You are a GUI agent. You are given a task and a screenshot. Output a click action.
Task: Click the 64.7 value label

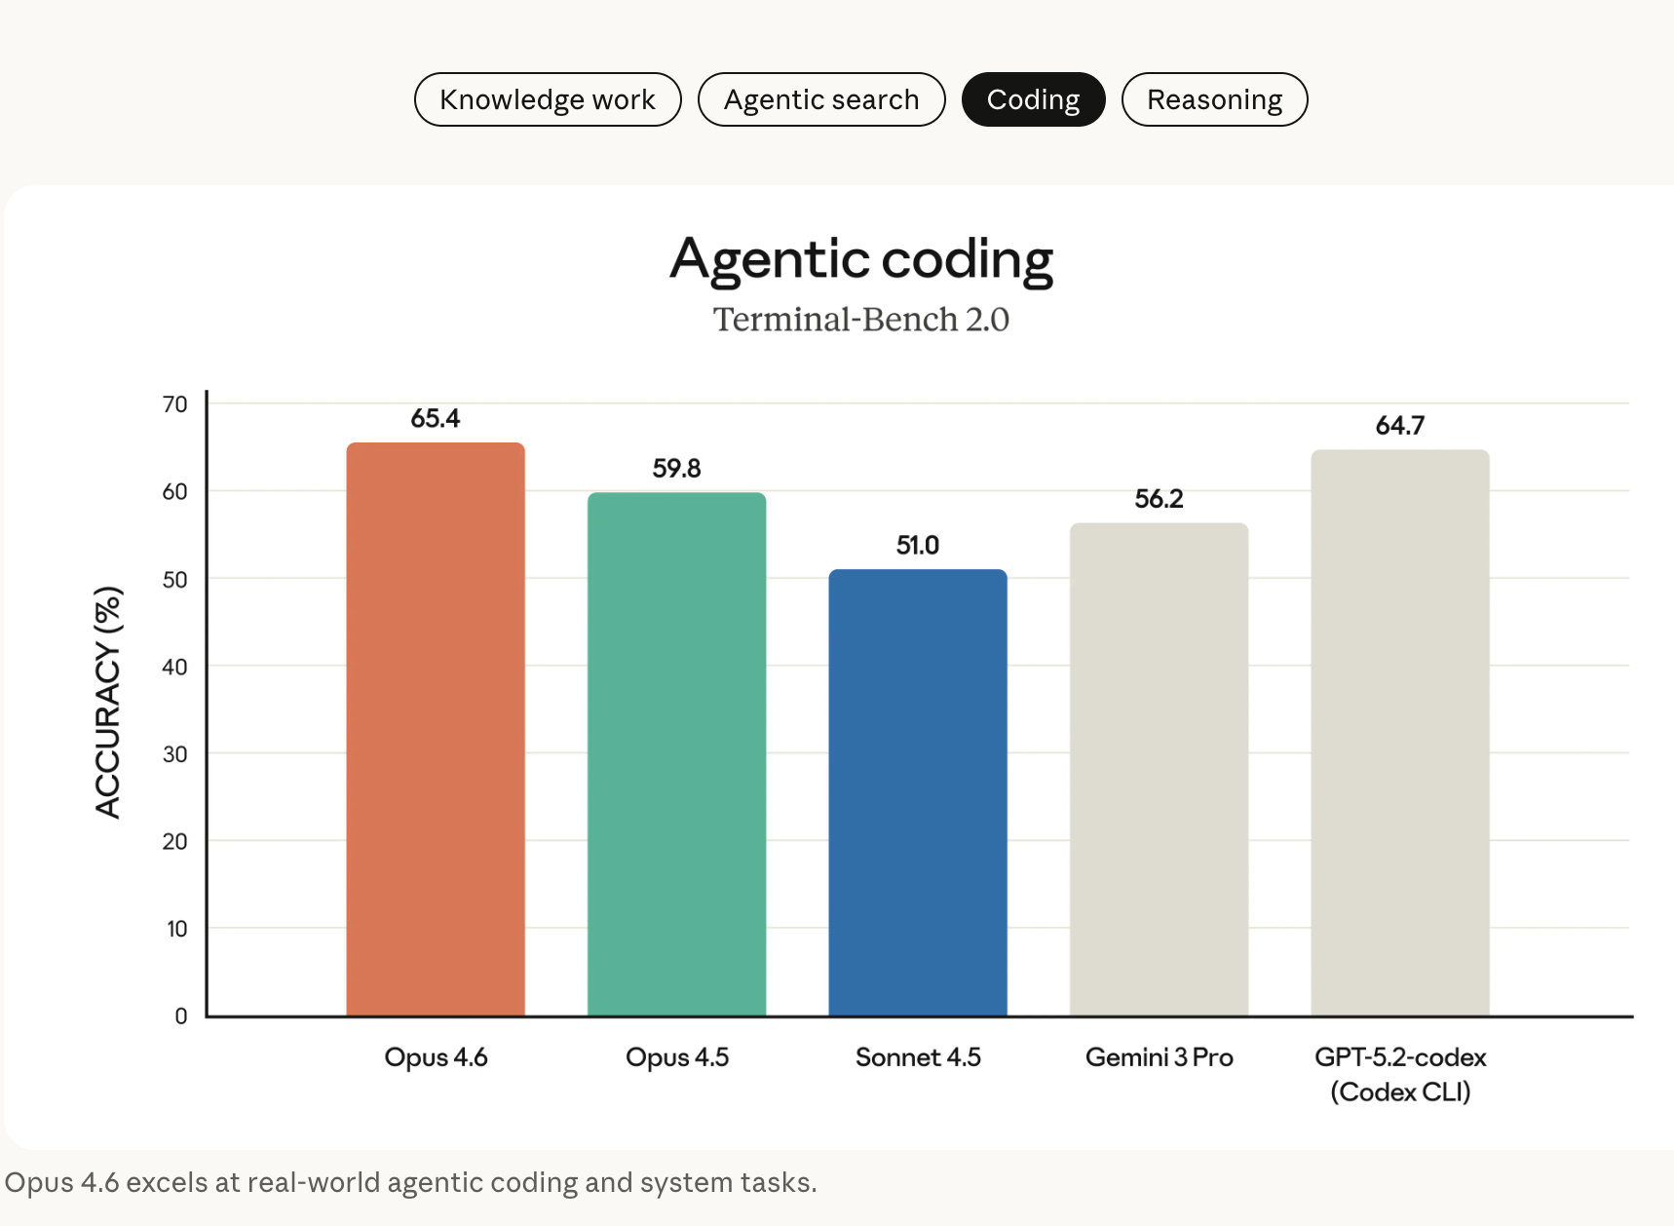pyautogui.click(x=1400, y=426)
